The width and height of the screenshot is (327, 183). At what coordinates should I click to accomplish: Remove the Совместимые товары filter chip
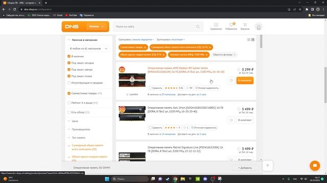click(145, 47)
